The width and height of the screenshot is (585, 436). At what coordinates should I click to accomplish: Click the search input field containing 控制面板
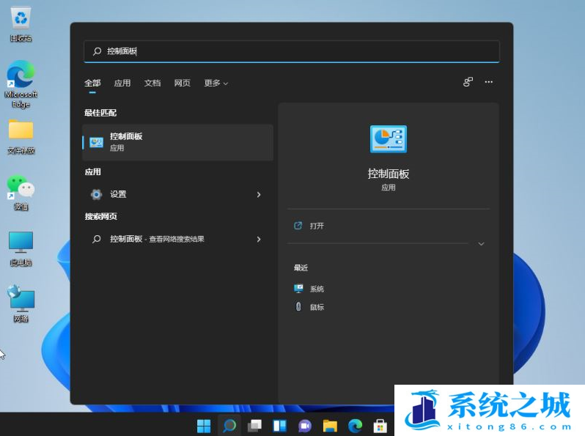pos(293,51)
